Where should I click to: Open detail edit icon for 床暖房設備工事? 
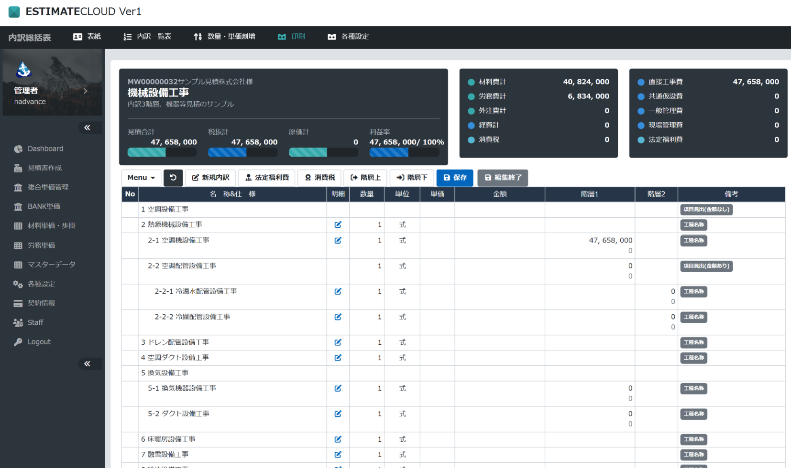point(338,439)
